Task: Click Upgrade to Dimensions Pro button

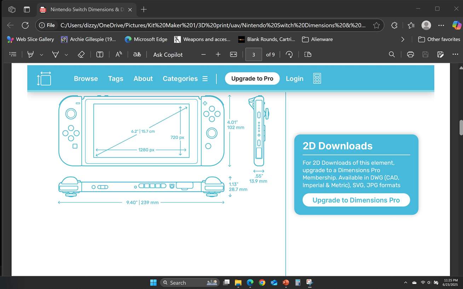Action: 356,200
